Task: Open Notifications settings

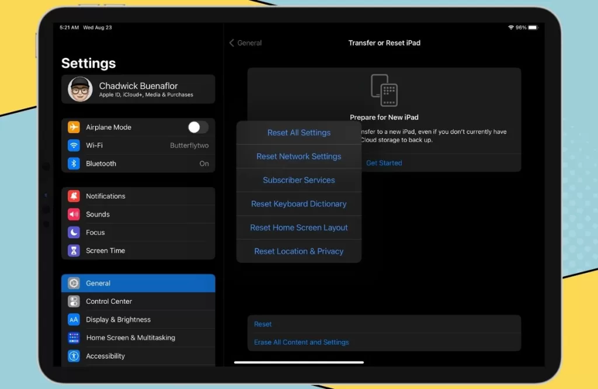Action: pyautogui.click(x=138, y=196)
